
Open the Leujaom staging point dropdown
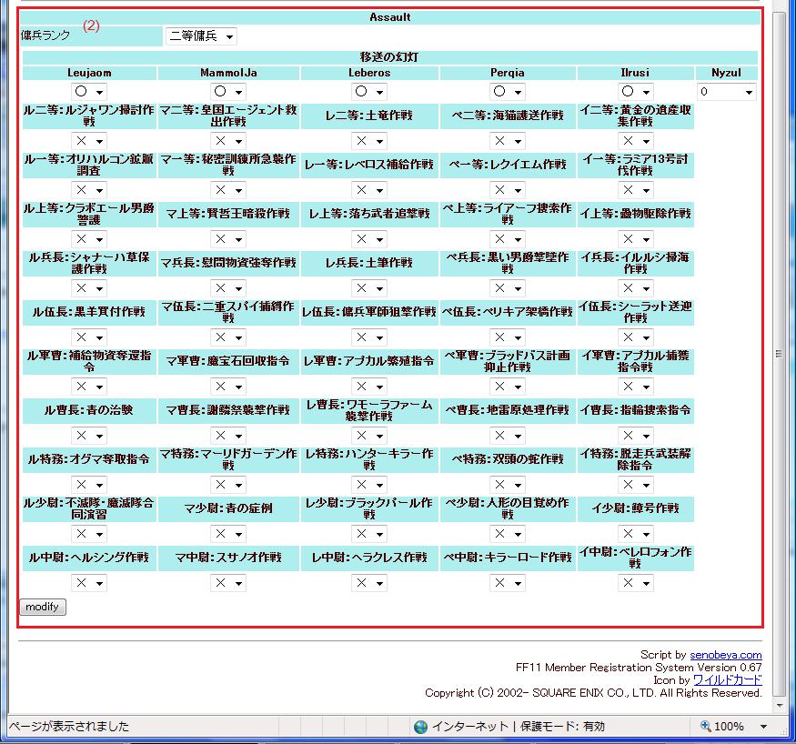[89, 92]
